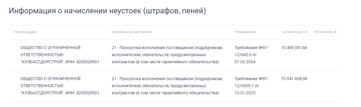The image size is (361, 107).
Task: Sort by the НАЧИСЛЕНО, ₽ column header
Action: coord(295,32)
